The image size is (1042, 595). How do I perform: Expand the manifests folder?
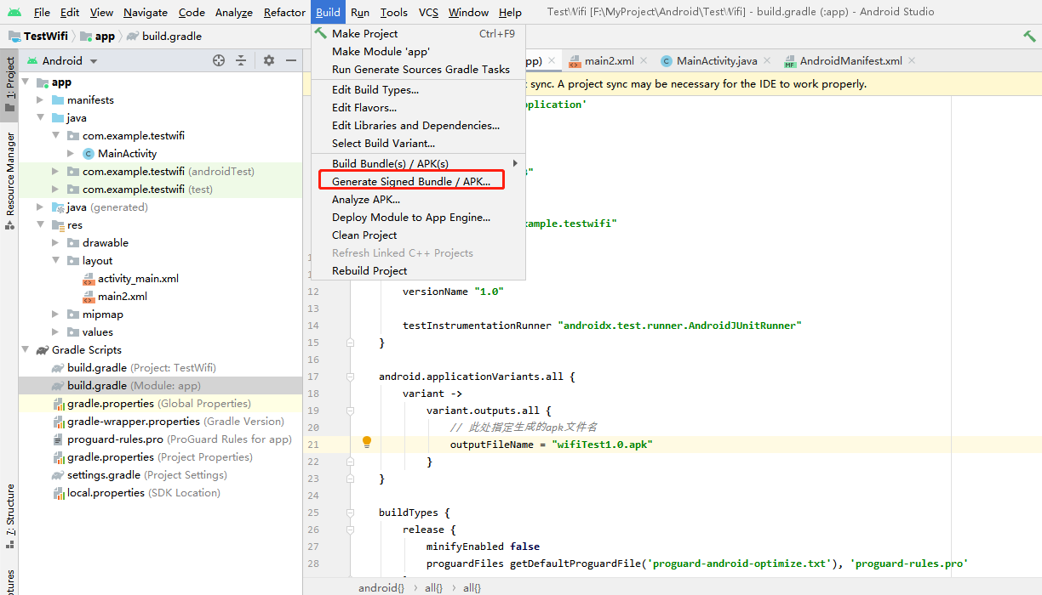point(40,100)
